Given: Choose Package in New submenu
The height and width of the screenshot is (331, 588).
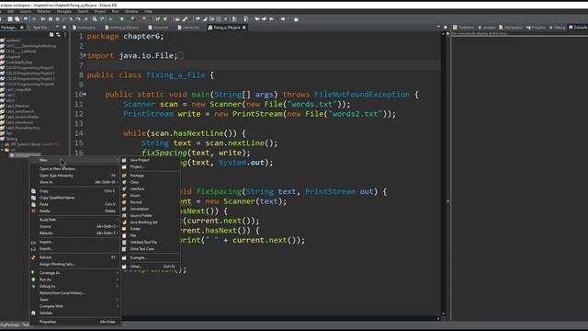Looking at the screenshot, I should [151, 176].
